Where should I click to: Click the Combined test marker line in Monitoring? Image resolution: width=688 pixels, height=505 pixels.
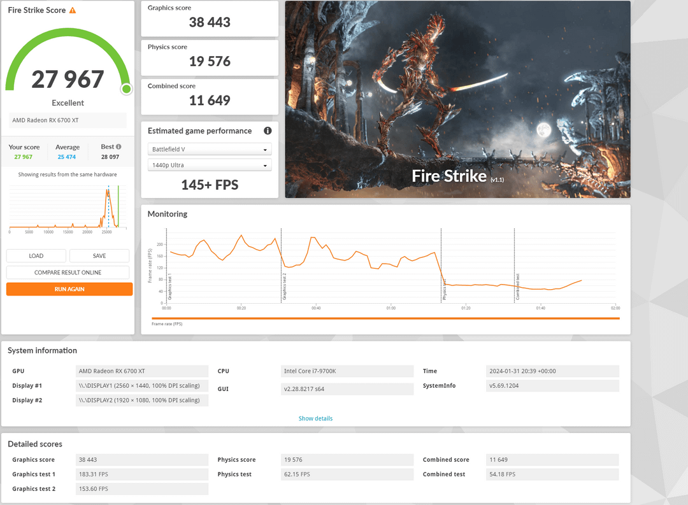514,266
